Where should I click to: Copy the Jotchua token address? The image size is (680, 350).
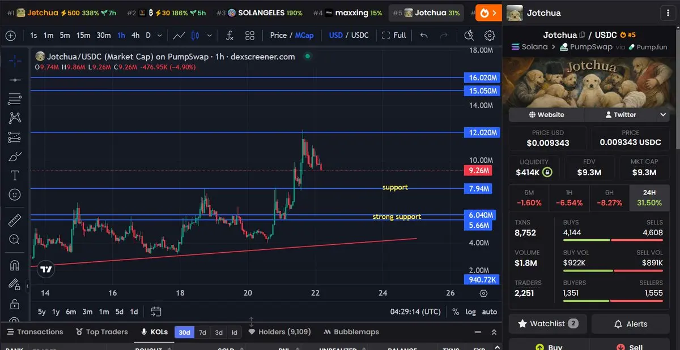pos(582,35)
